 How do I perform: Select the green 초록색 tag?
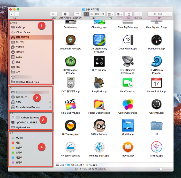(x=31, y=153)
